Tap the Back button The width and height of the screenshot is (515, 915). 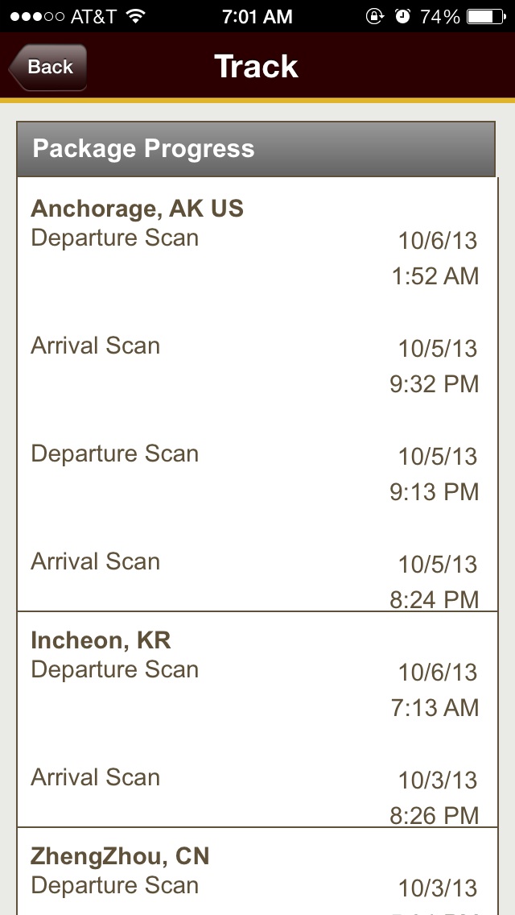[x=47, y=67]
